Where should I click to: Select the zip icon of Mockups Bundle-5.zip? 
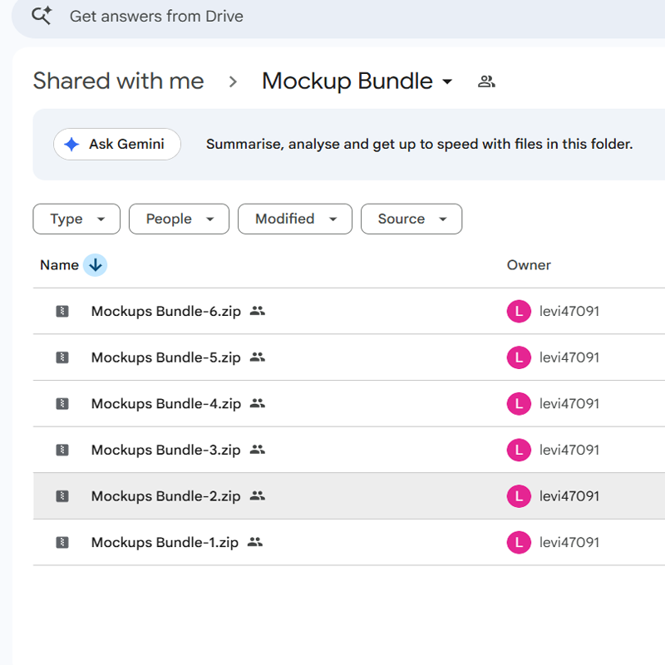point(62,357)
